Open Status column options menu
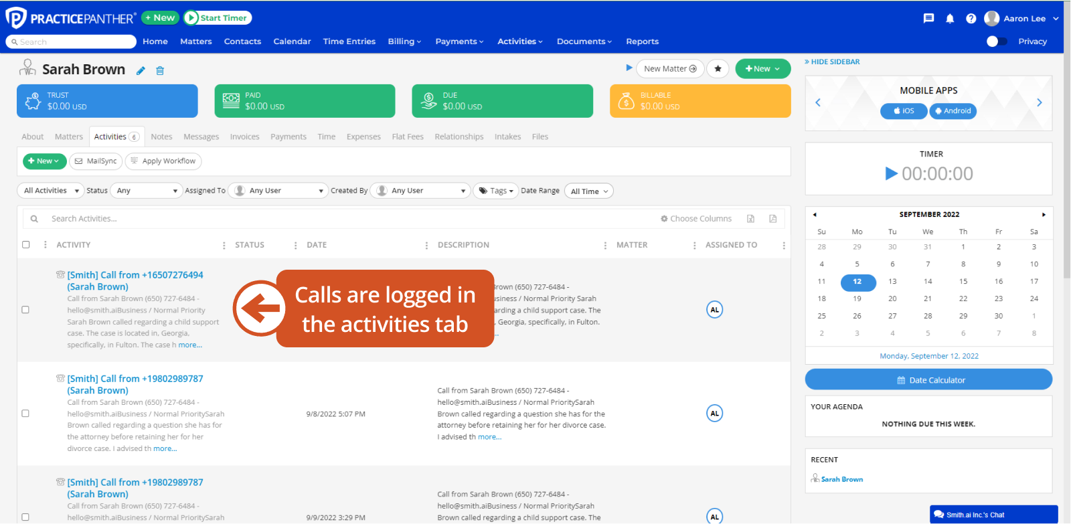Viewport: 1071px width, 524px height. tap(295, 246)
